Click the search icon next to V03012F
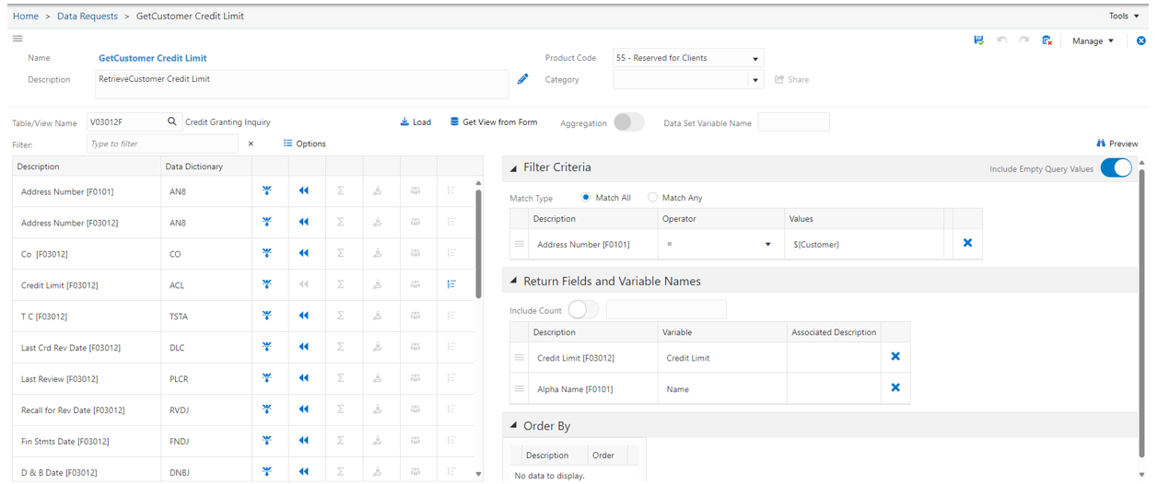Screen dimensions: 1158x484 (171, 121)
